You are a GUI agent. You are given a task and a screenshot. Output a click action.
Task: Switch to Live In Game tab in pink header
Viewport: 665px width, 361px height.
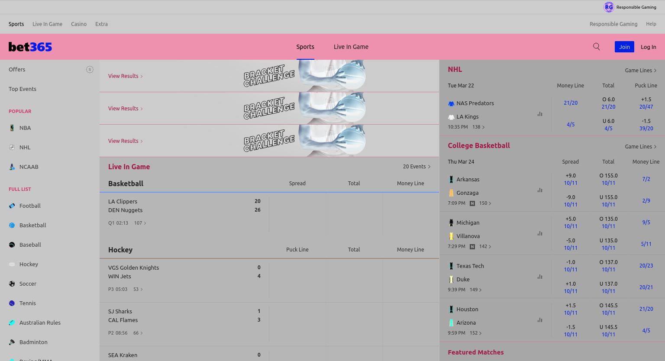(351, 47)
